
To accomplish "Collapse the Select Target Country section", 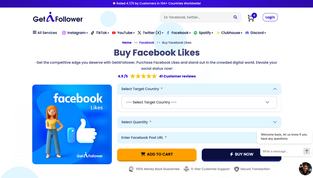I will click(275, 89).
